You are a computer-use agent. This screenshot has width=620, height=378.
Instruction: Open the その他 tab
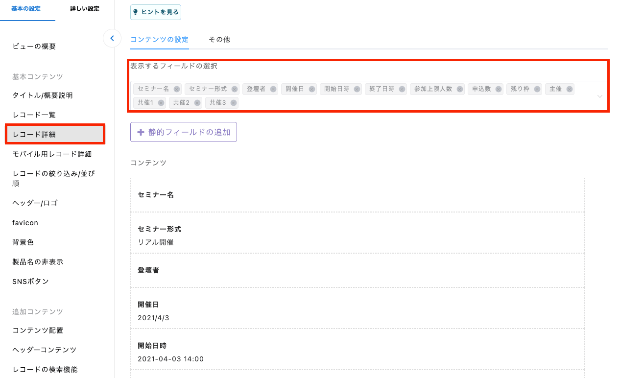tap(219, 40)
